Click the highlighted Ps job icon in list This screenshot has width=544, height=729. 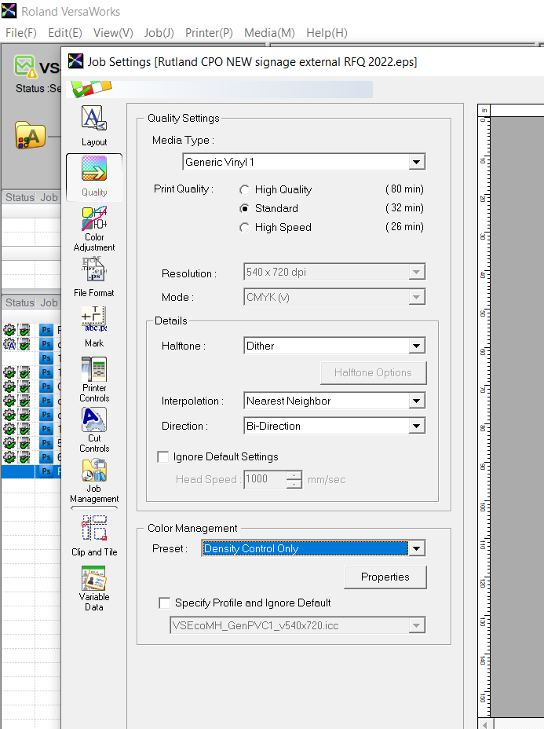pos(46,471)
